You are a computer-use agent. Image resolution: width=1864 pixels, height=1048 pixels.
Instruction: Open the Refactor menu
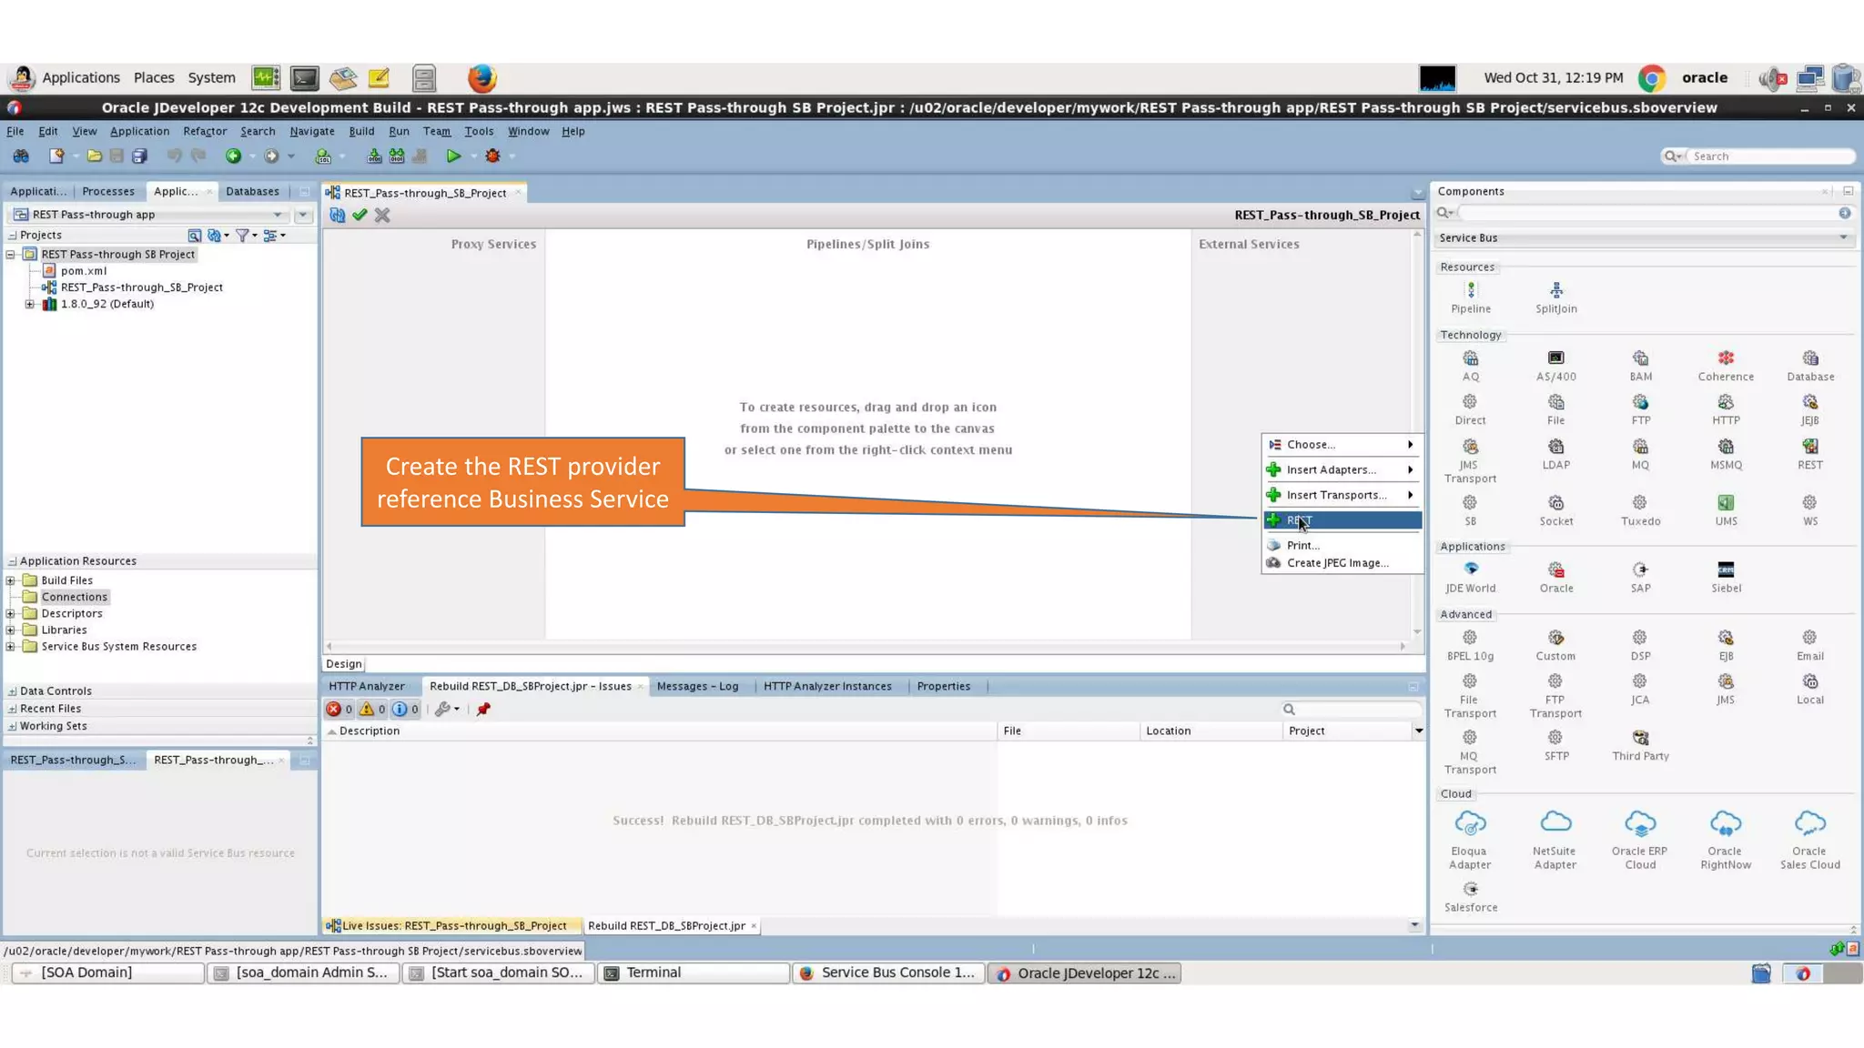[205, 131]
